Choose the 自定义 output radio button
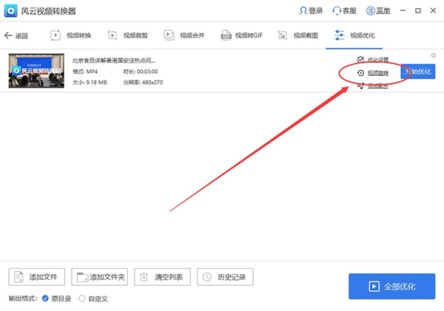The height and width of the screenshot is (311, 444). pyautogui.click(x=81, y=298)
